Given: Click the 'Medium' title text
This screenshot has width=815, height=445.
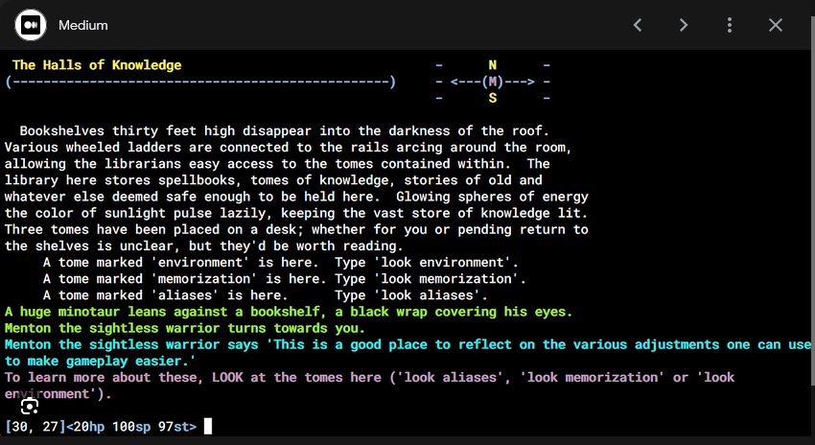Looking at the screenshot, I should pyautogui.click(x=83, y=25).
